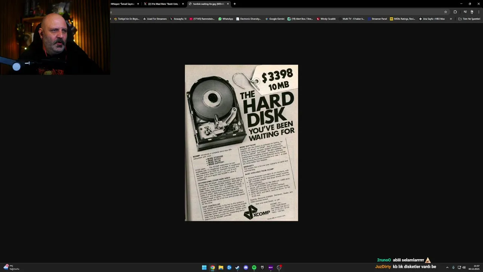The height and width of the screenshot is (272, 483).
Task: Open Spotify from the taskbar
Action: 254,267
